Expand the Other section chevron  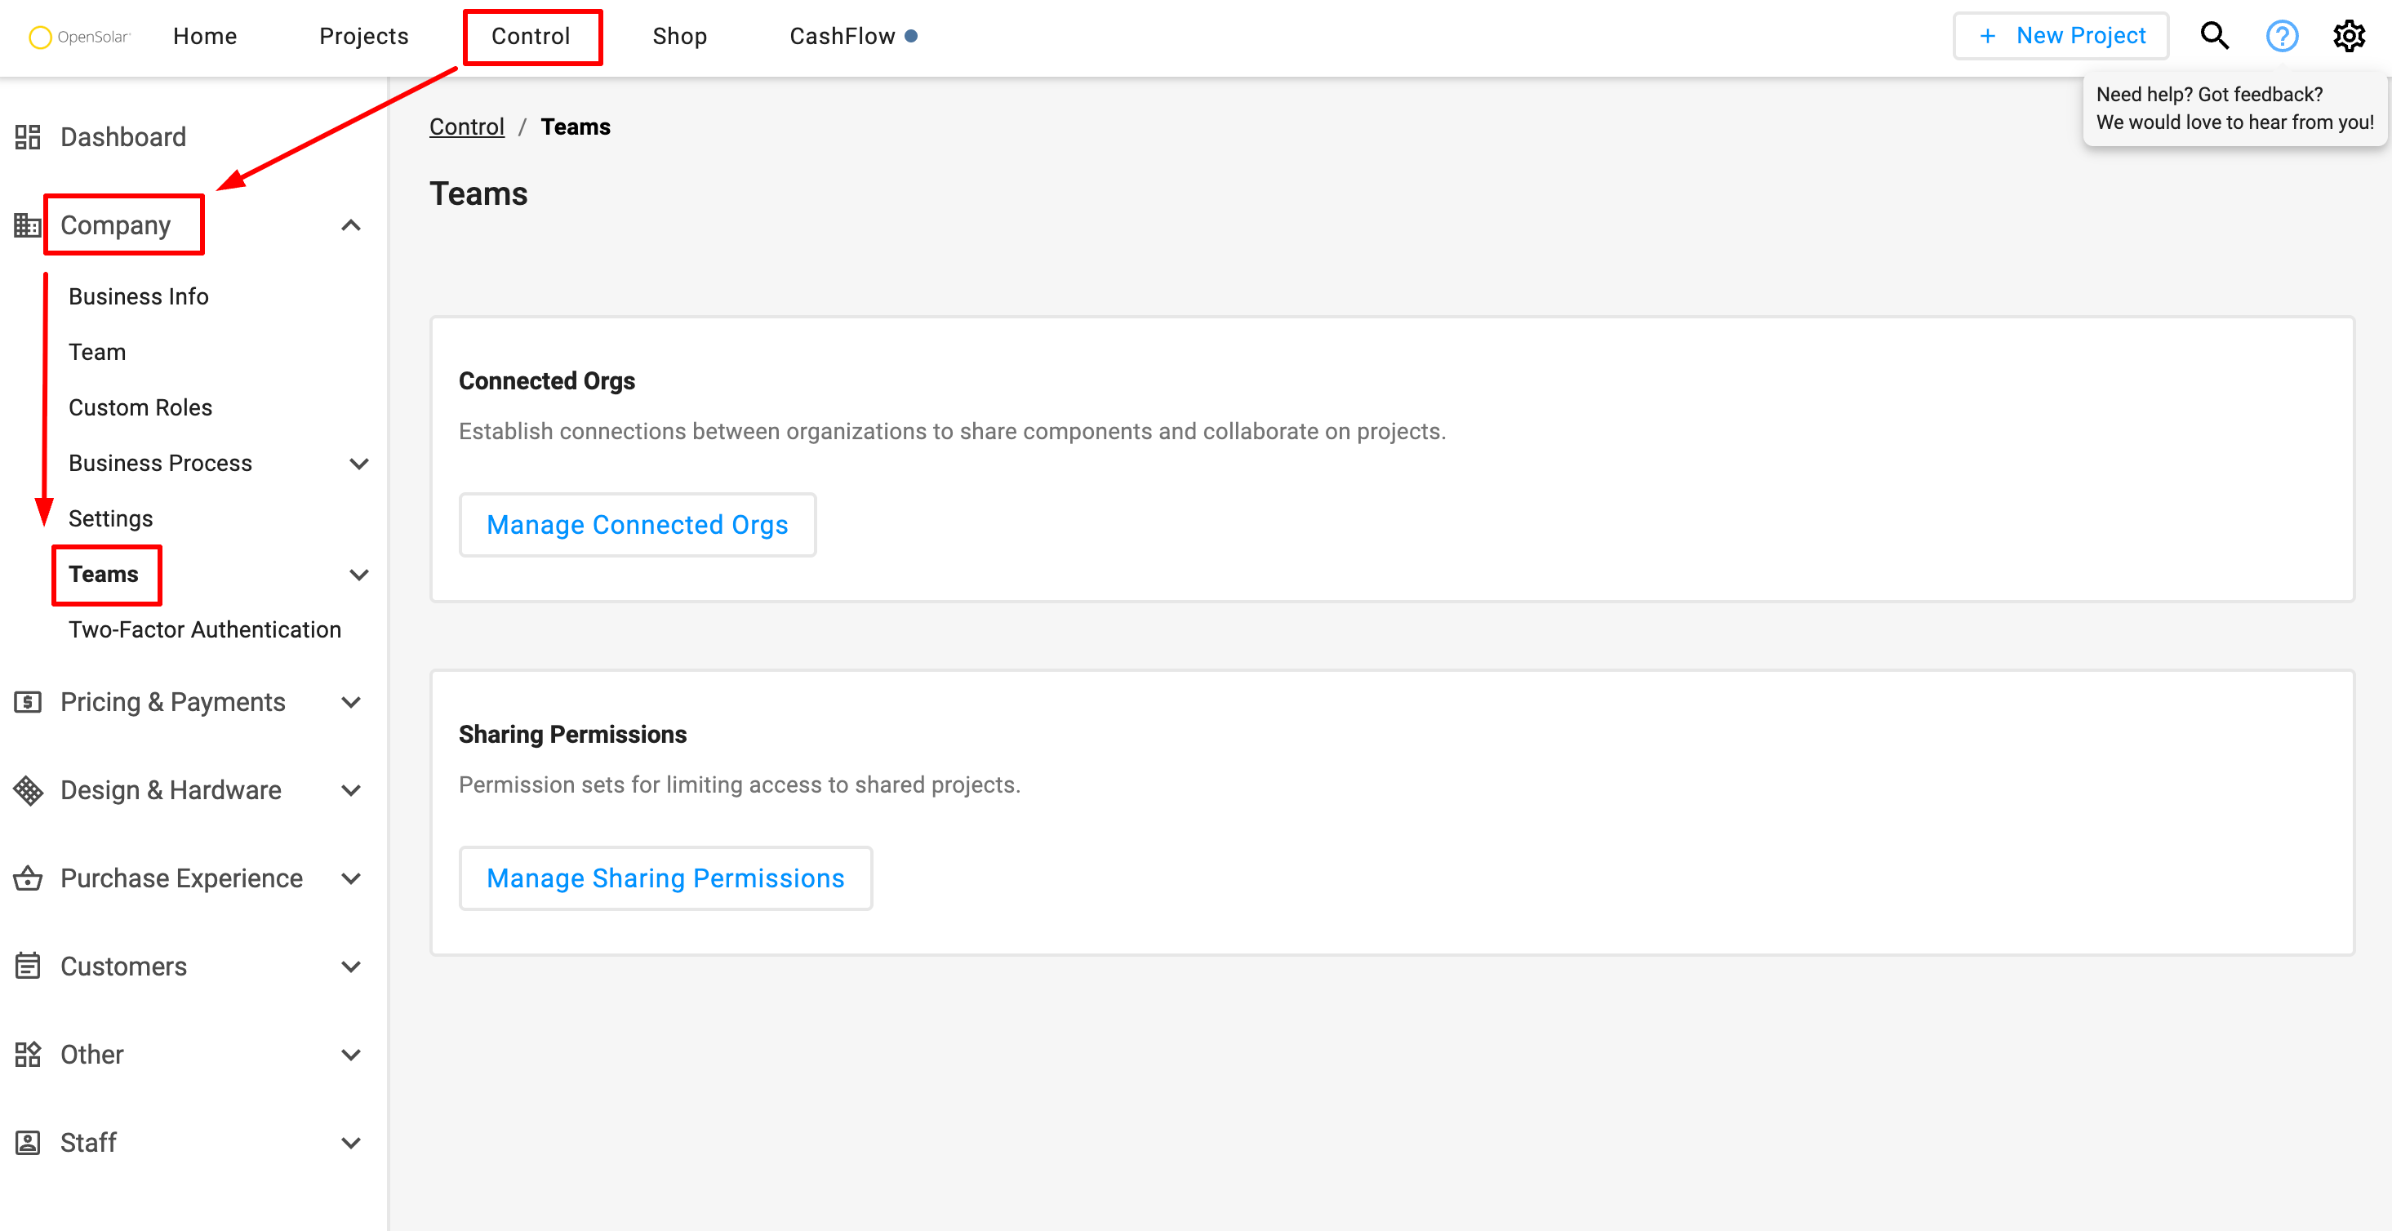[351, 1055]
